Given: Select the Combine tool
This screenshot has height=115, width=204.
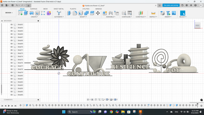Looking at the screenshot, I should (86, 13).
